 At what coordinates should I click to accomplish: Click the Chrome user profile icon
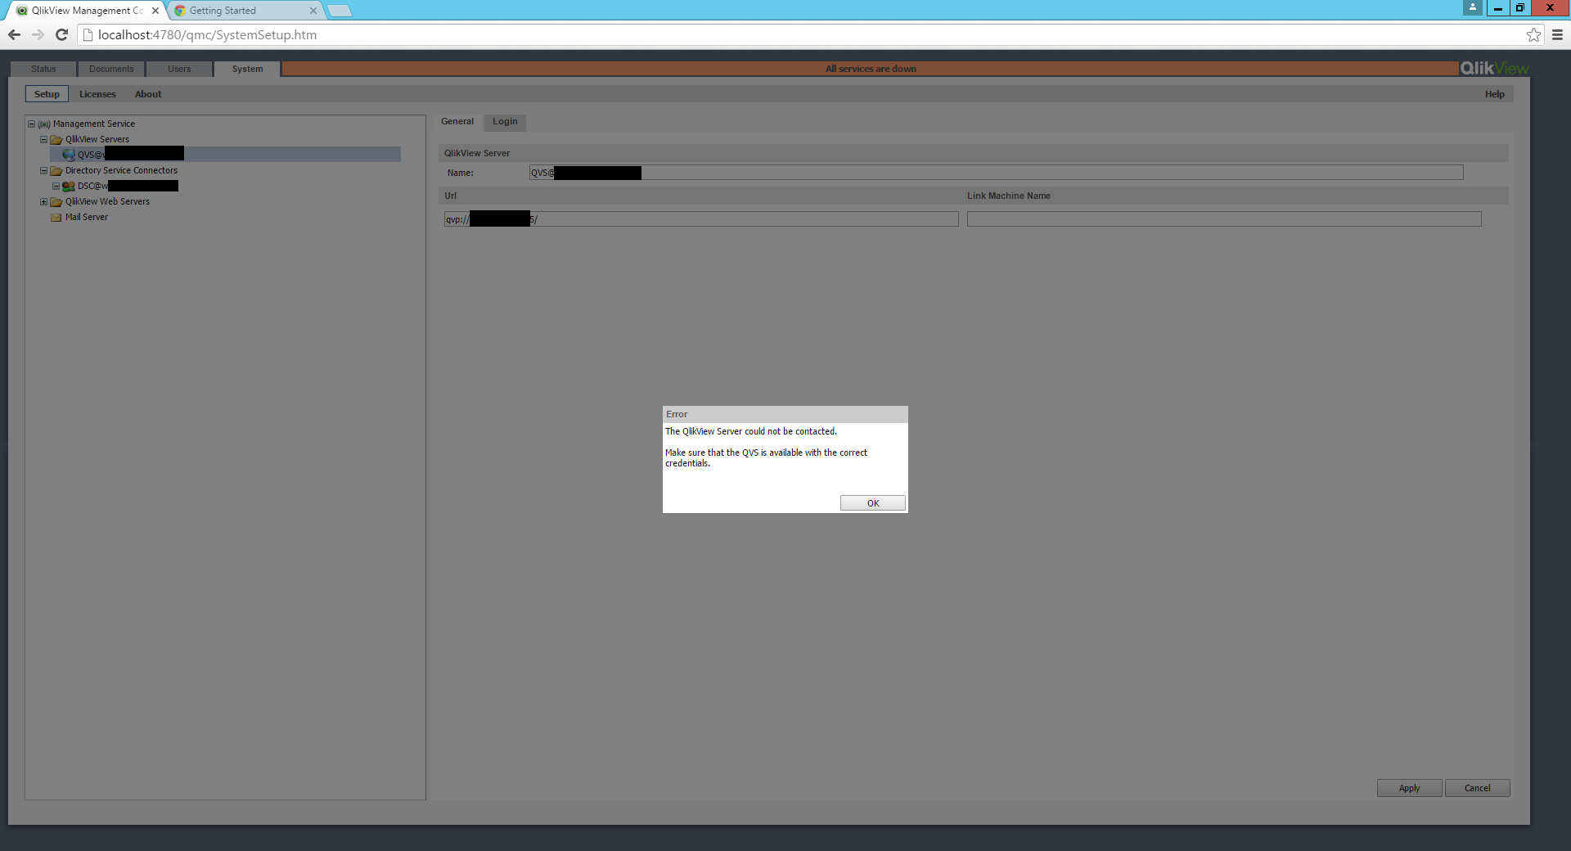tap(1473, 7)
